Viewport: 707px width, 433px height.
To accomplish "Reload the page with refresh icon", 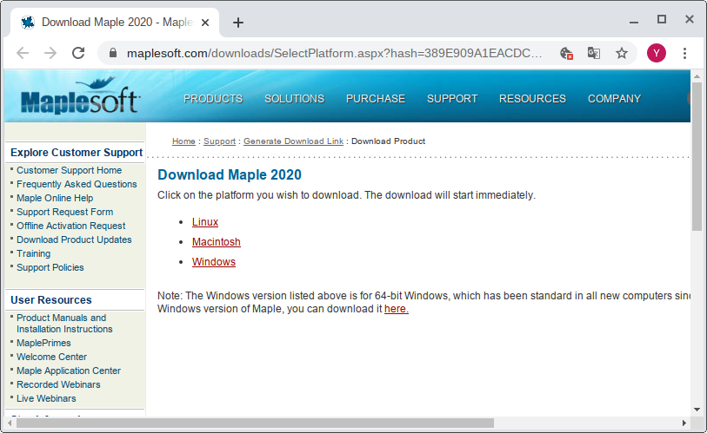I will tap(78, 53).
